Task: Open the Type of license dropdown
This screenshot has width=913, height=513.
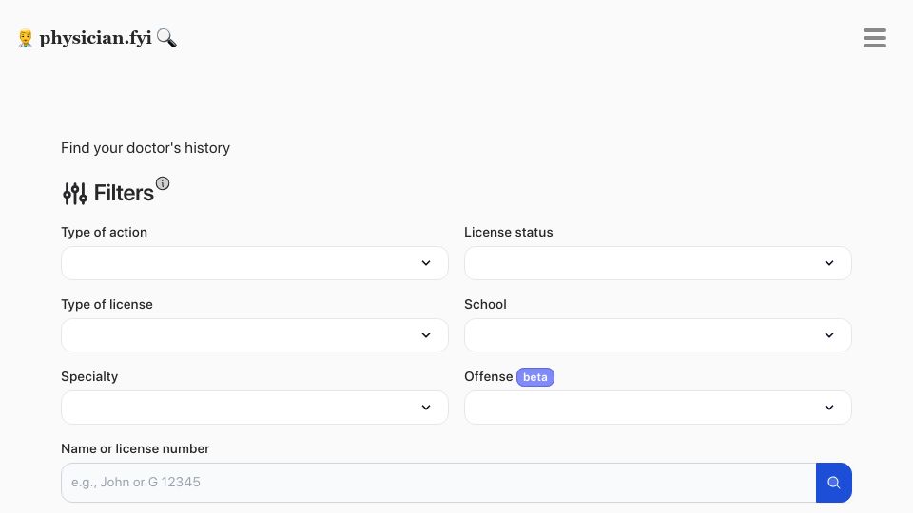Action: tap(255, 335)
